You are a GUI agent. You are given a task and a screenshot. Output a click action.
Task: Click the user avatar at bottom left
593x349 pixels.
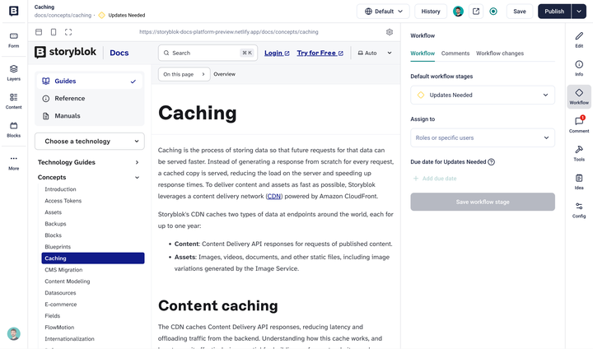click(14, 334)
